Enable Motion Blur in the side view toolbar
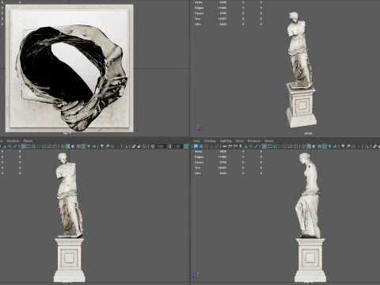 click(x=348, y=146)
